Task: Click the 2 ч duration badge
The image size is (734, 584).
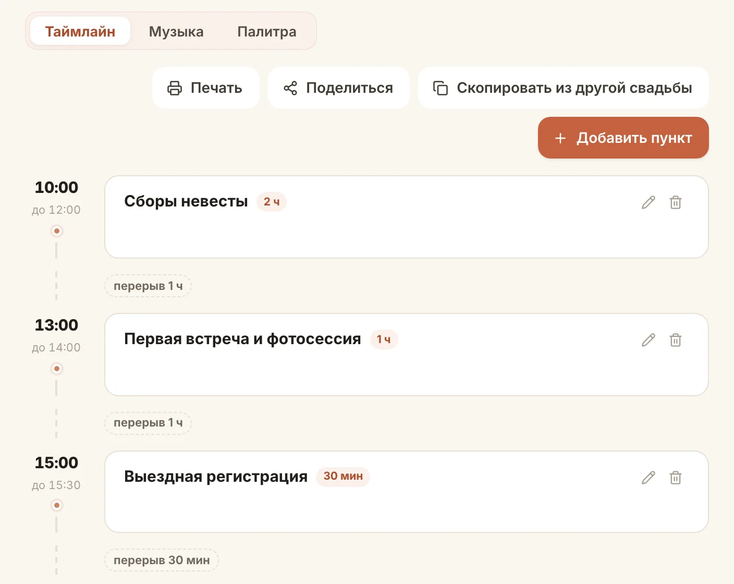Action: pos(272,202)
